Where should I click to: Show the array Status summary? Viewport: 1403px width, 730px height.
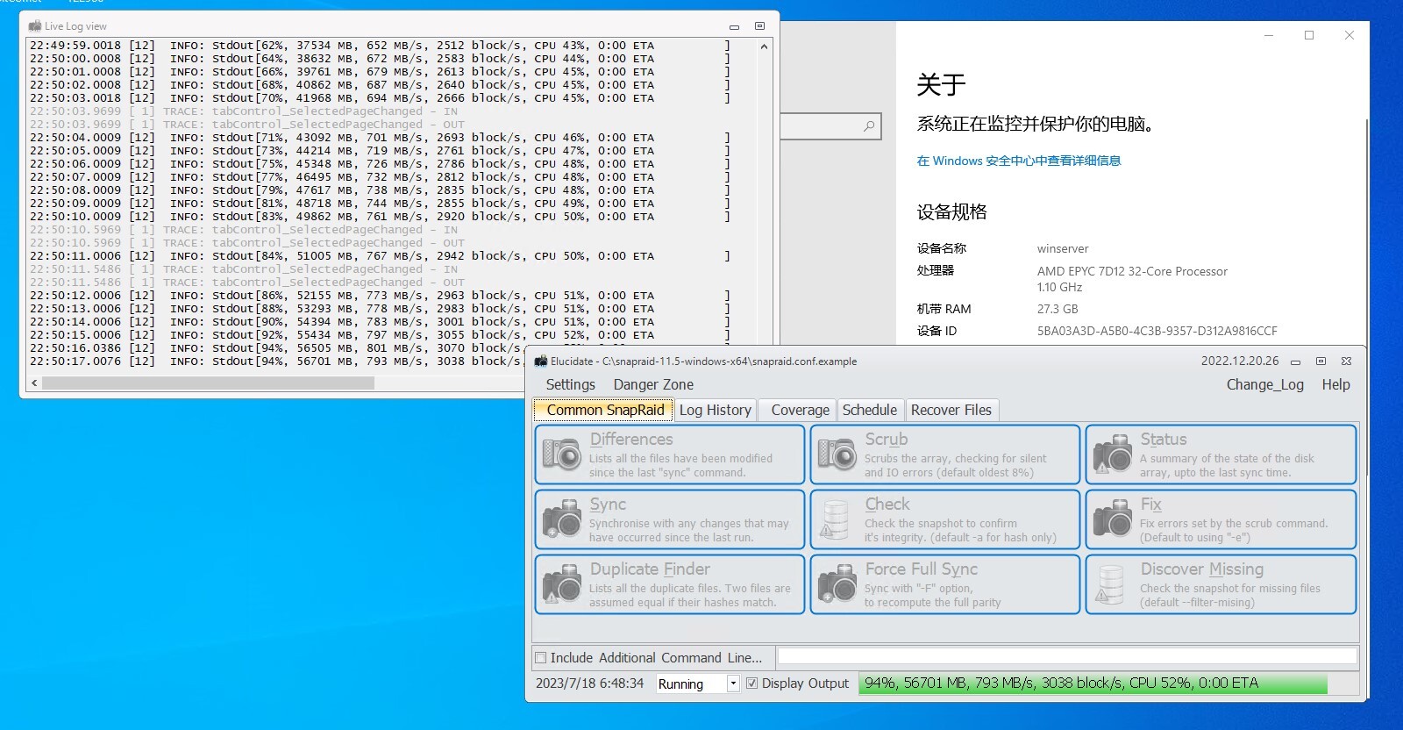(x=1221, y=454)
